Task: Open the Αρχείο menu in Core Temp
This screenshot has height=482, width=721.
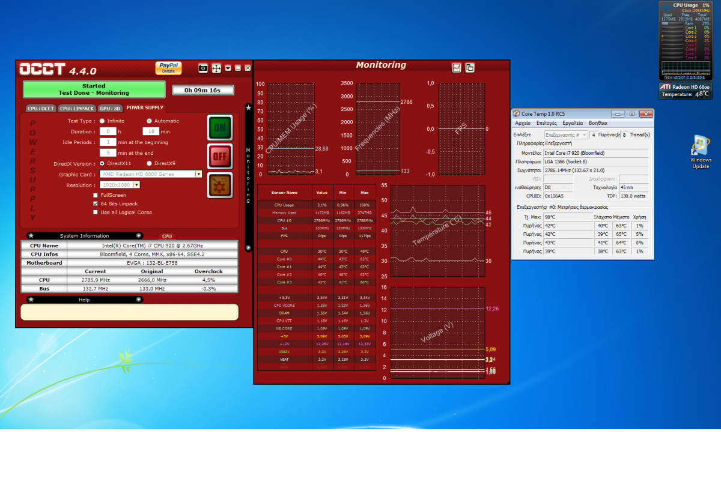Action: tap(523, 123)
